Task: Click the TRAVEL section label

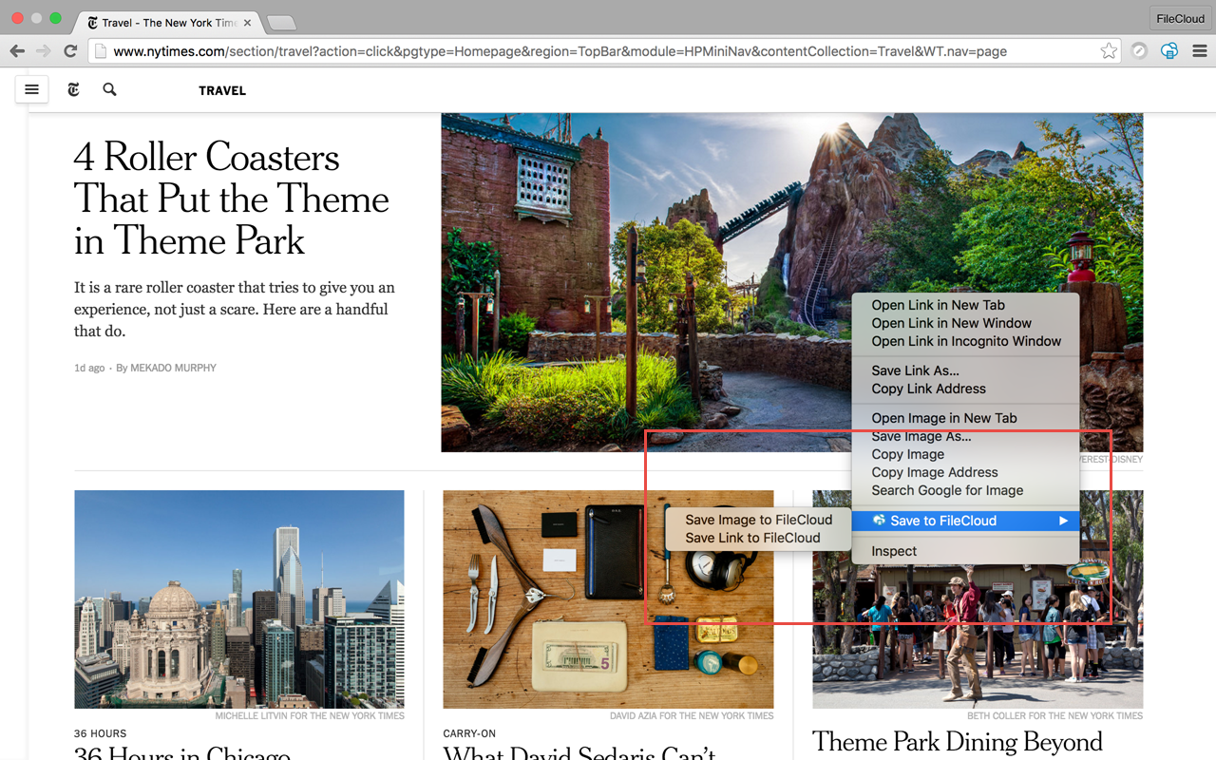Action: (x=222, y=90)
